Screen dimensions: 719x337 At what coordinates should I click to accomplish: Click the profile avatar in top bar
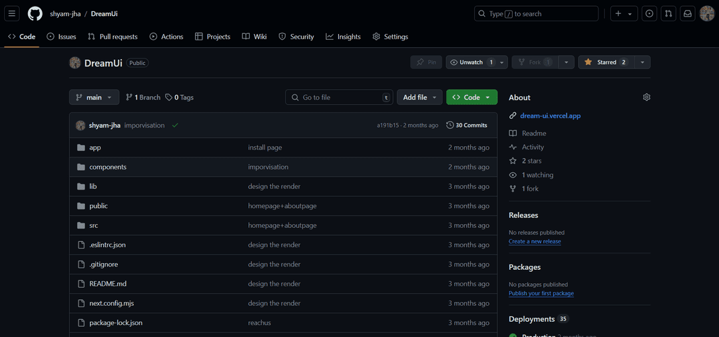click(x=706, y=14)
